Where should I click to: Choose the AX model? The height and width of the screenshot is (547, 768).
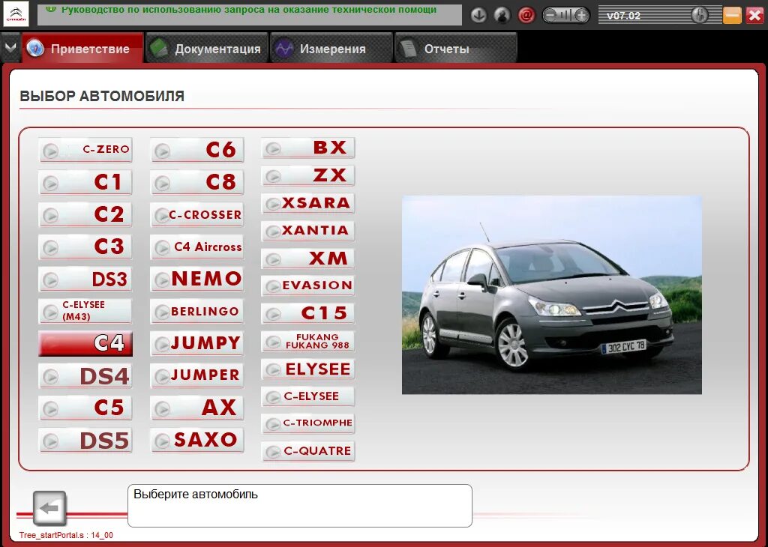click(197, 408)
